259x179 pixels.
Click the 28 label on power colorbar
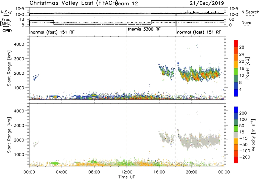(242, 47)
